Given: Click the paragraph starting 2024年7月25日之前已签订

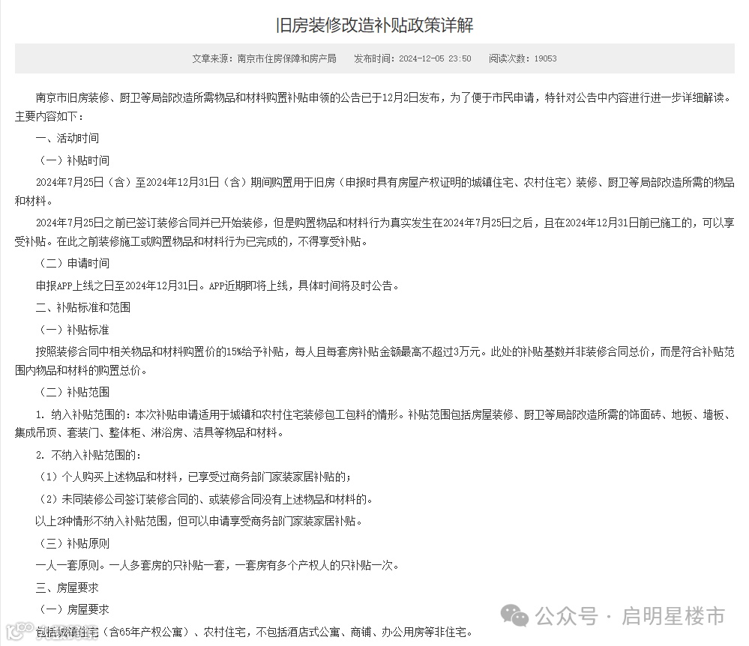Looking at the screenshot, I should tap(375, 232).
